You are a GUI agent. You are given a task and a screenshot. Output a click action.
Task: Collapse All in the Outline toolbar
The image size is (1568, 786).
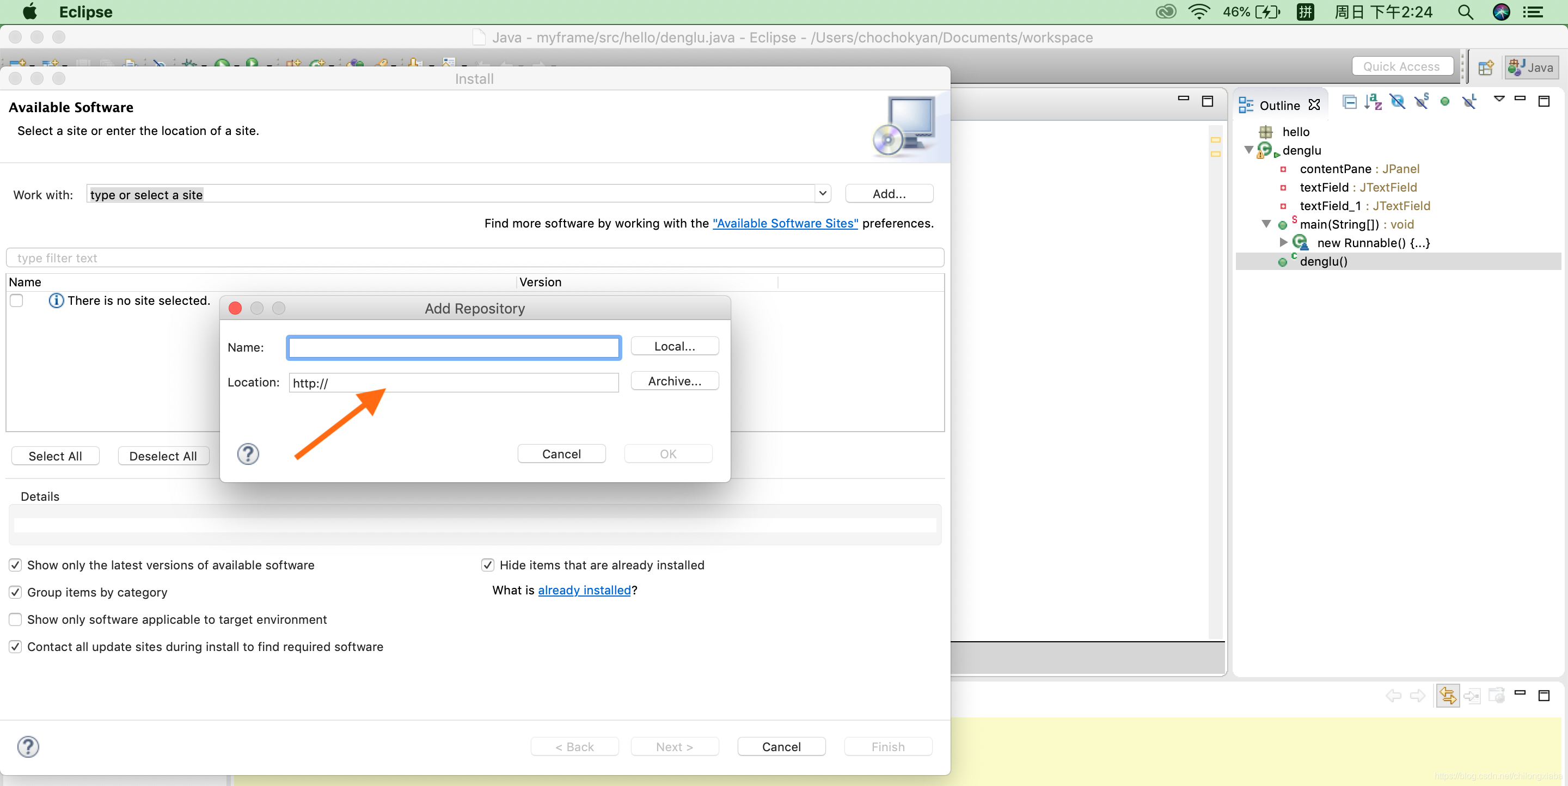click(1350, 102)
